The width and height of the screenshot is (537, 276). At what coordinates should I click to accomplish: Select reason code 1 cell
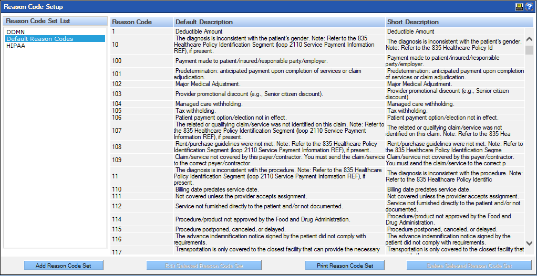click(x=142, y=31)
